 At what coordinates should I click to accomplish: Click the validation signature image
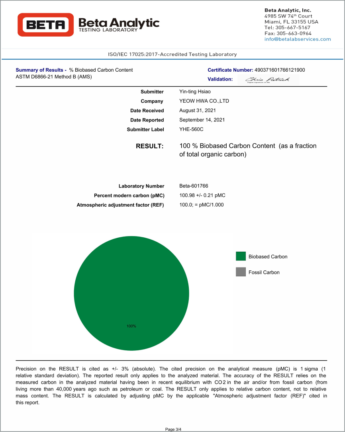(267, 79)
